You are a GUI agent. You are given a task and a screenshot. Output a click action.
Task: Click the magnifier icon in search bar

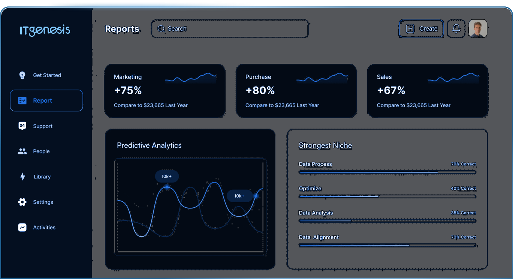click(161, 28)
